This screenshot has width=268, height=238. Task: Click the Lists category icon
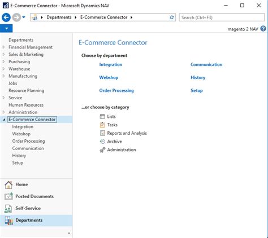pyautogui.click(x=102, y=117)
